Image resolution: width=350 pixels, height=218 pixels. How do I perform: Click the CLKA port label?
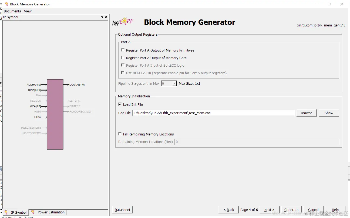tap(38, 117)
